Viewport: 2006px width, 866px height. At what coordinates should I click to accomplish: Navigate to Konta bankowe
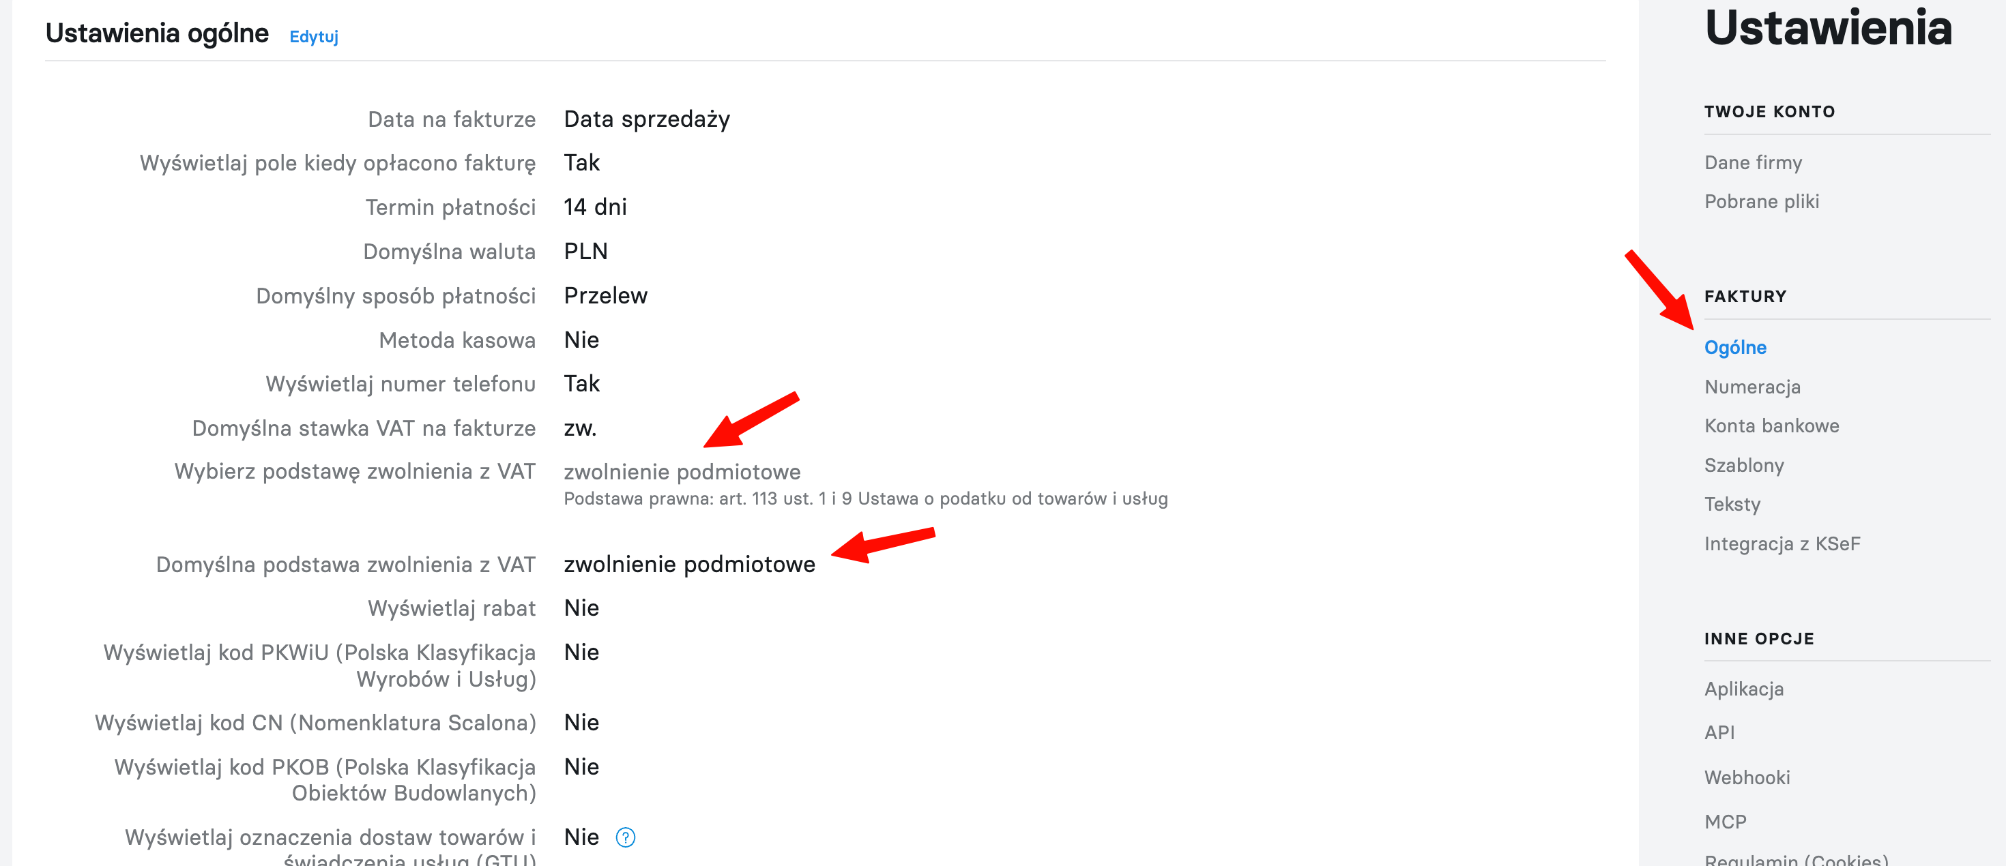pos(1771,425)
